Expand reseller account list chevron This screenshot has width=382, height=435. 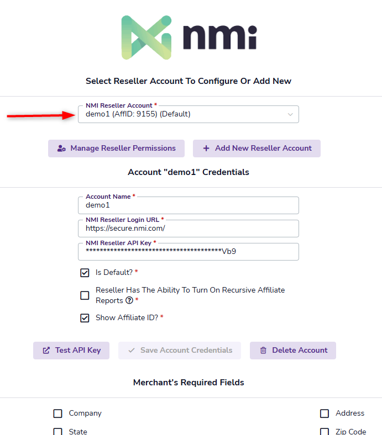(x=290, y=114)
